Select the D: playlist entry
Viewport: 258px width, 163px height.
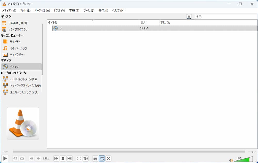(155, 28)
